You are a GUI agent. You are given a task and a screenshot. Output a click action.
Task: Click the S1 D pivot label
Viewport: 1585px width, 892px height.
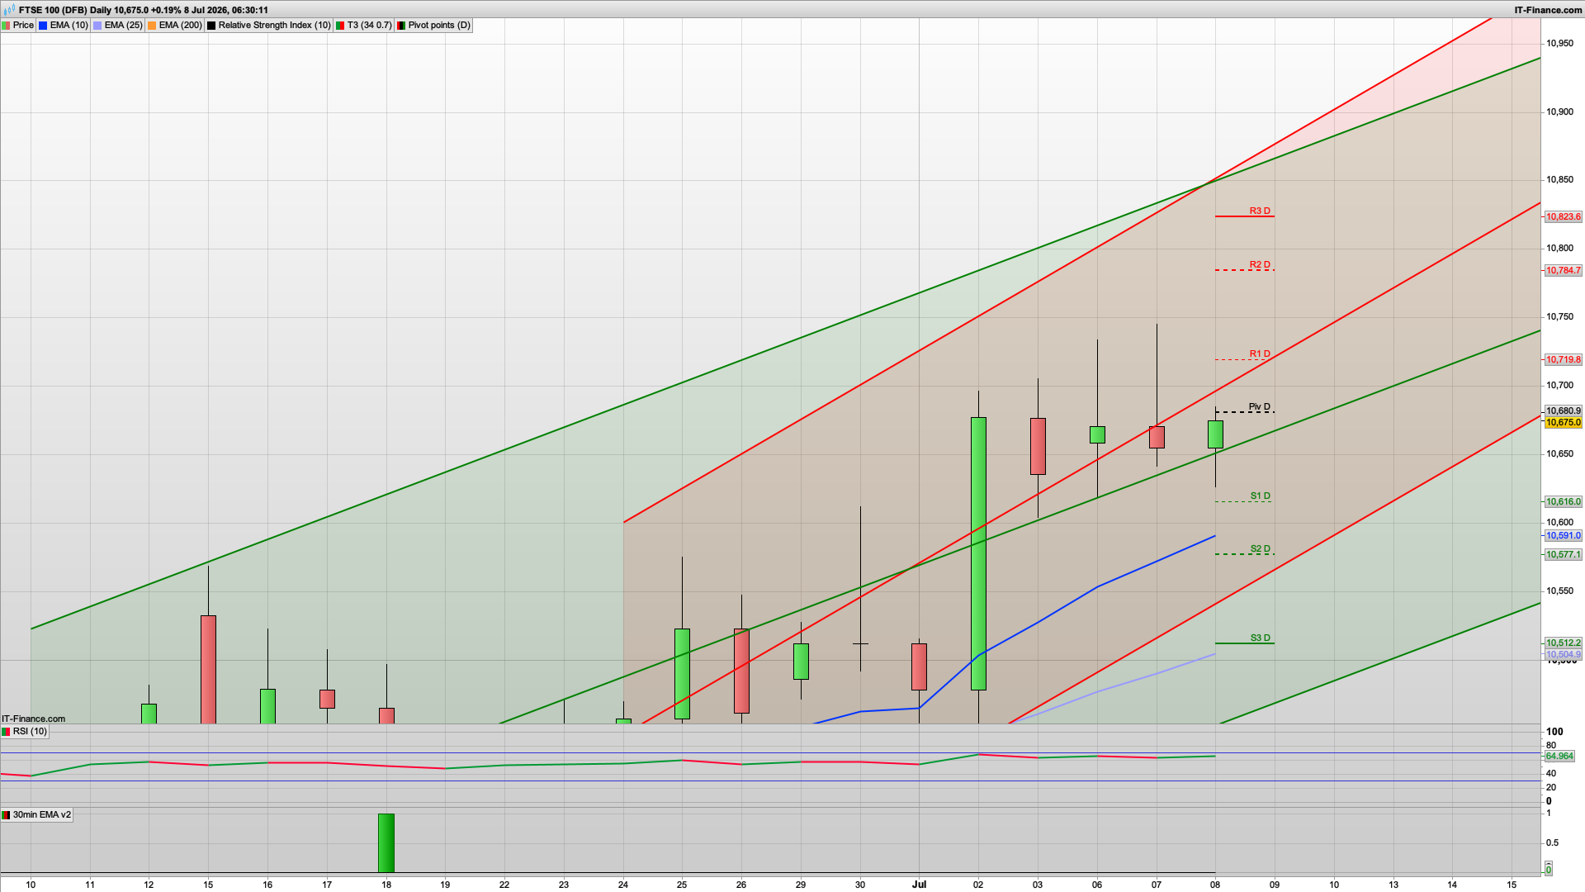coord(1261,496)
